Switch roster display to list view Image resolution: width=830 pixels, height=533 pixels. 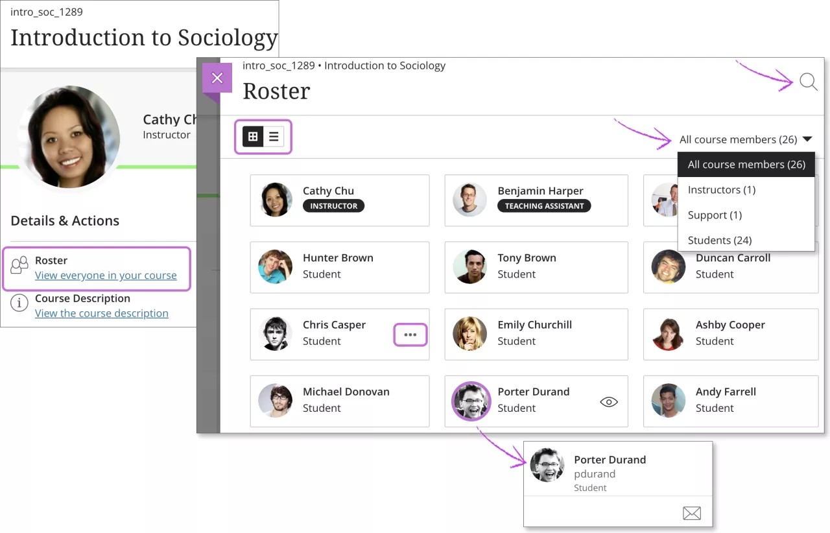pos(273,136)
